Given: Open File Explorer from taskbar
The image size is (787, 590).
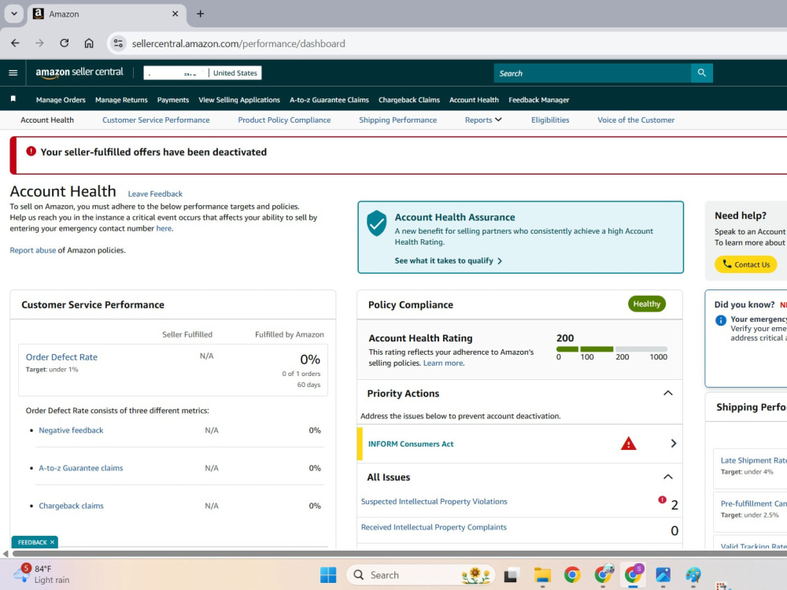Looking at the screenshot, I should click(542, 575).
